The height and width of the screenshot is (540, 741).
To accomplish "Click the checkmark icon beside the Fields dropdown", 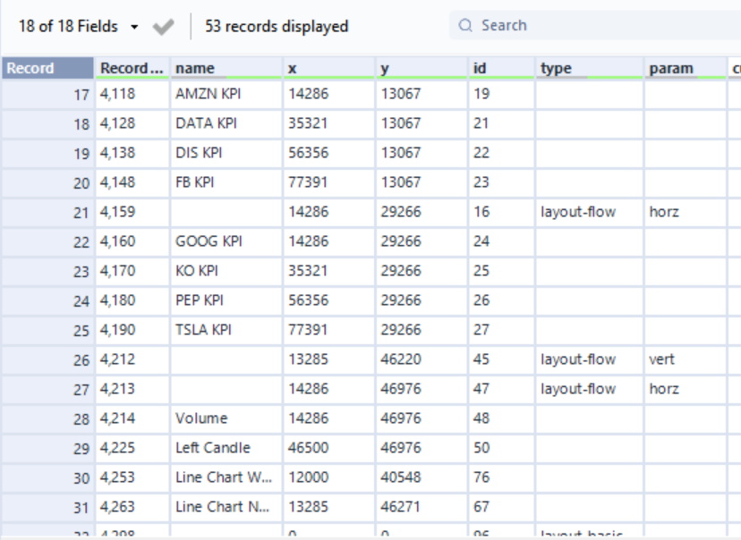I will click(x=163, y=27).
